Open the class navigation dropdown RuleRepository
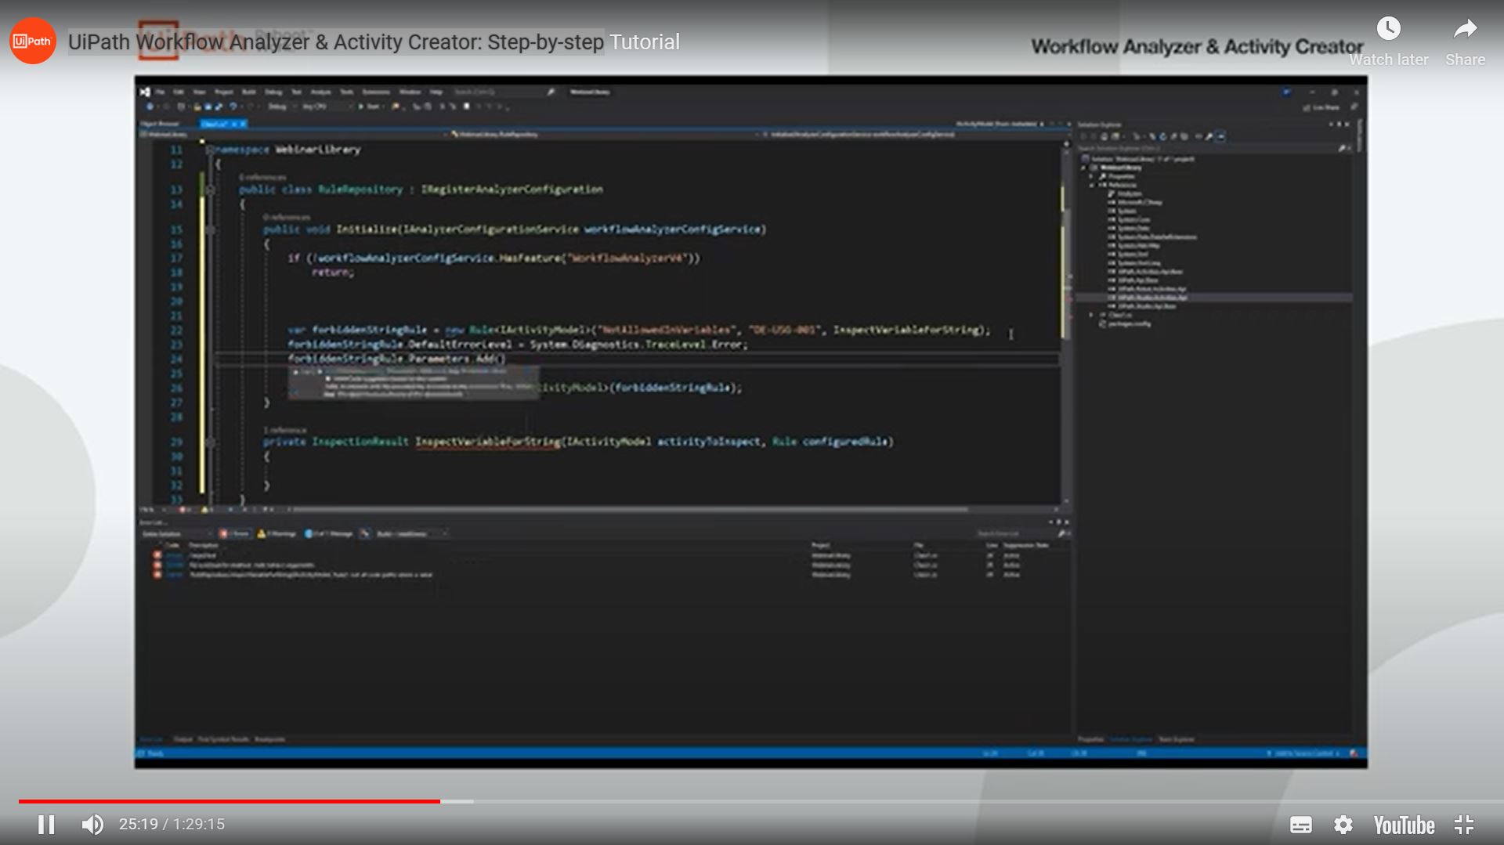Viewport: 1504px width, 845px height. click(x=603, y=135)
